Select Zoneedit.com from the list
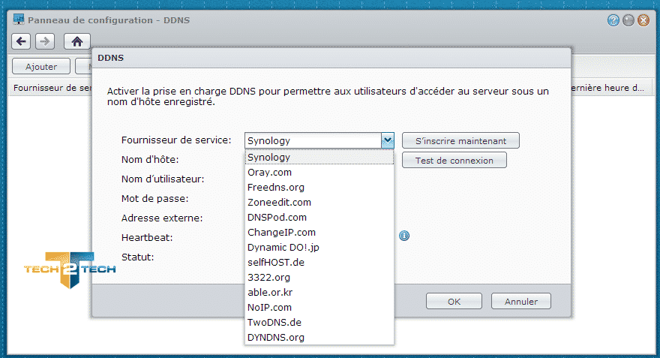 point(319,203)
